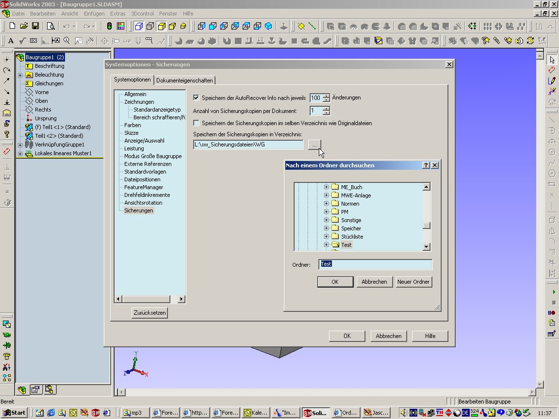Click the Neuer Ordner button
This screenshot has height=419, width=559.
click(413, 282)
